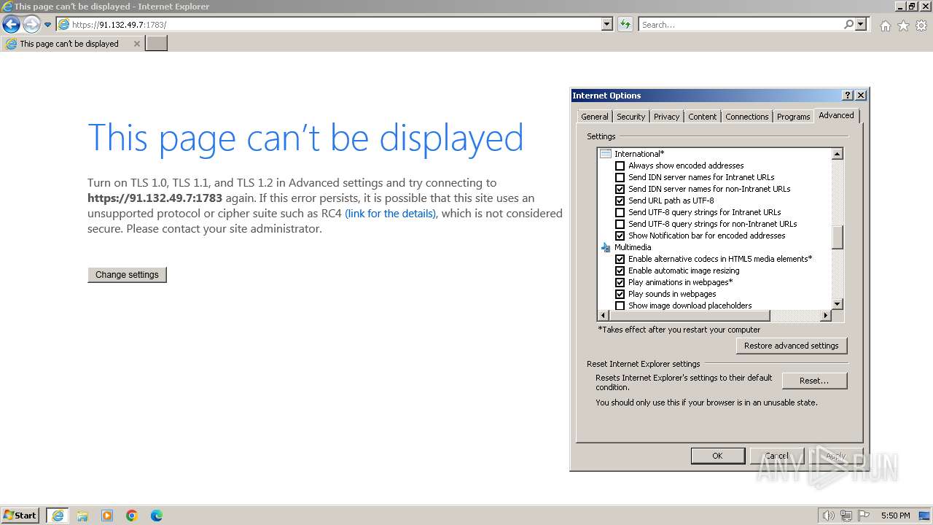Click the Multimedia category icon

point(605,247)
